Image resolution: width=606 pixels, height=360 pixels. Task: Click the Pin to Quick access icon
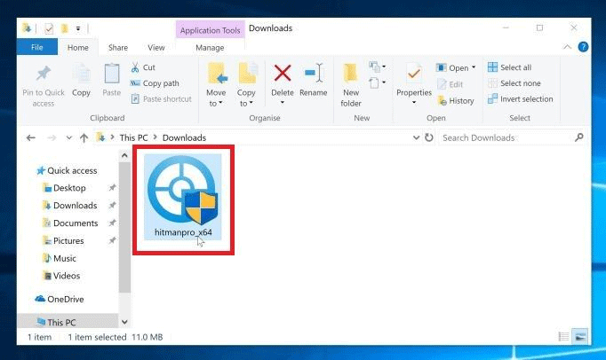click(44, 74)
